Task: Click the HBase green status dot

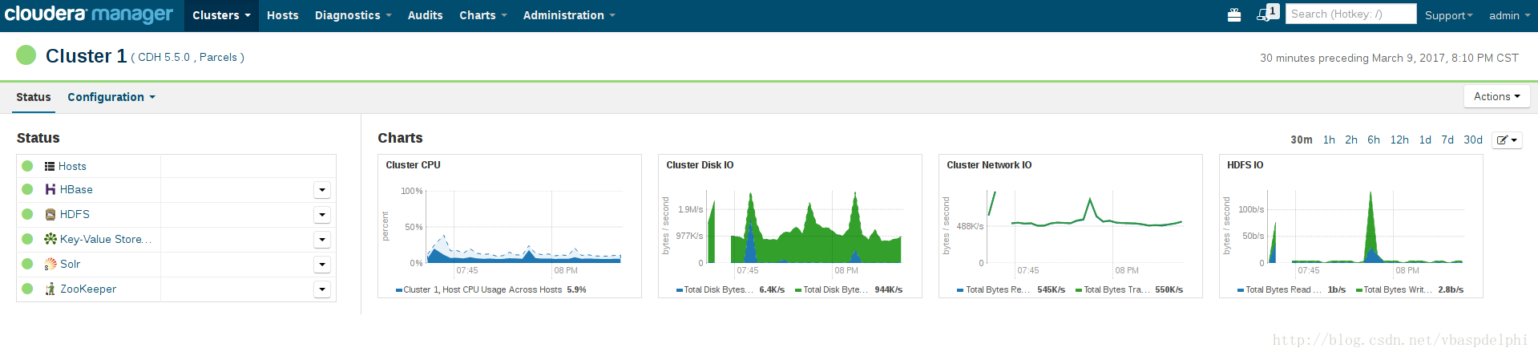Action: click(x=27, y=189)
